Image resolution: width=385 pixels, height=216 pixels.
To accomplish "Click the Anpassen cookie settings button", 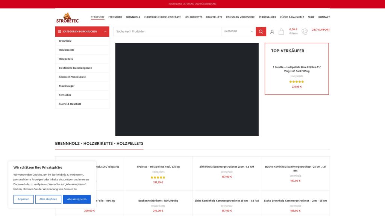I will coord(23,199).
